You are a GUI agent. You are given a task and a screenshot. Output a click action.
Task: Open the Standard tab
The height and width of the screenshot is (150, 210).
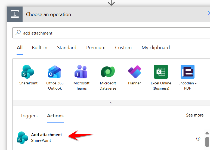(x=67, y=48)
